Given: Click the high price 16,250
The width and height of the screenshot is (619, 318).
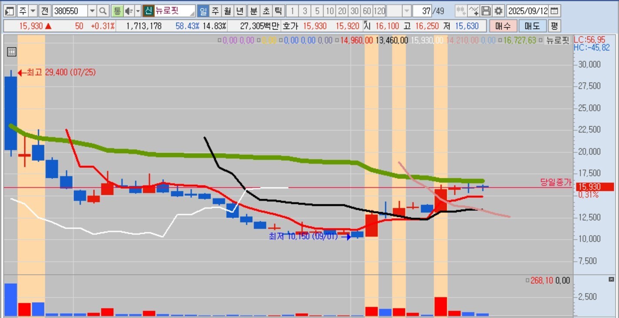Looking at the screenshot, I should click(427, 26).
